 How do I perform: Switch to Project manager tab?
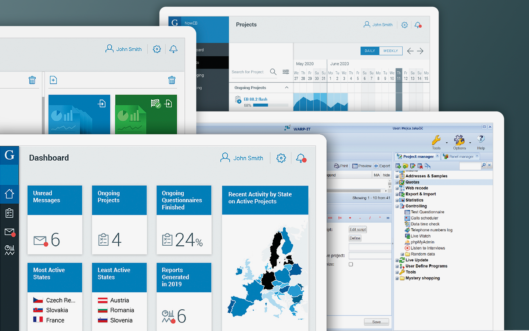point(418,156)
